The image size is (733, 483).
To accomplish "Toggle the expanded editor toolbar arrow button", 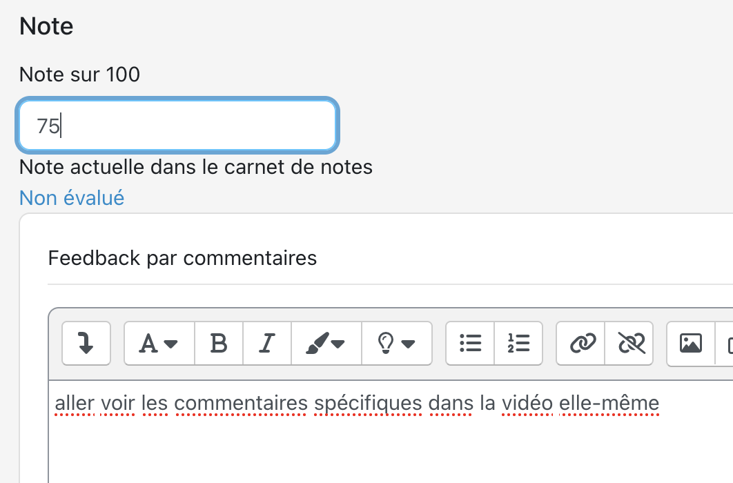I will 86,343.
